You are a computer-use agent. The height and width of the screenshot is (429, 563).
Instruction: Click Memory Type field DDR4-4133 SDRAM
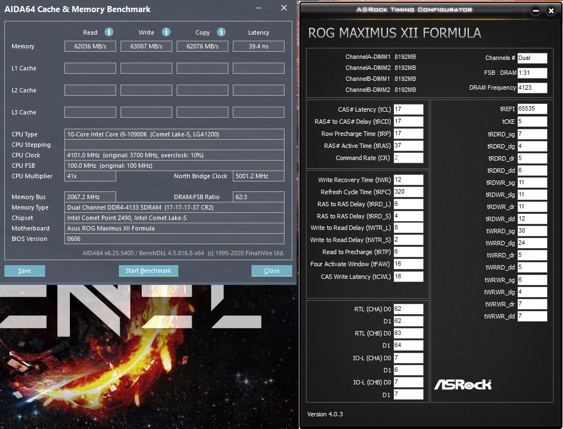[174, 207]
